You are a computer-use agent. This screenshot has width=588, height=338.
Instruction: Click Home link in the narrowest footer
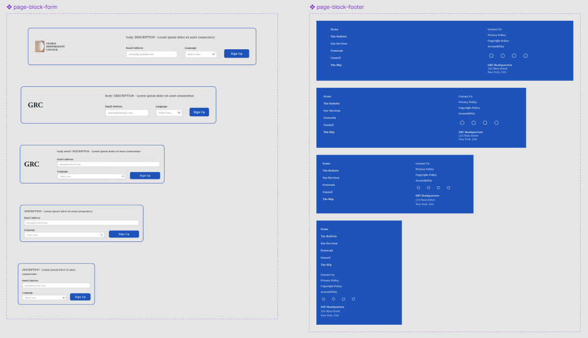point(324,229)
